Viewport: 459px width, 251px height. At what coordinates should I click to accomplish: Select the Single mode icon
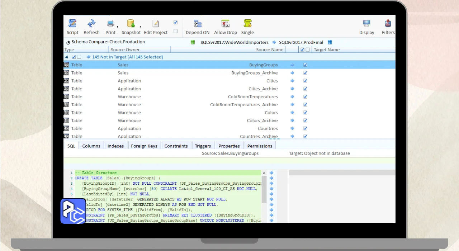click(247, 24)
